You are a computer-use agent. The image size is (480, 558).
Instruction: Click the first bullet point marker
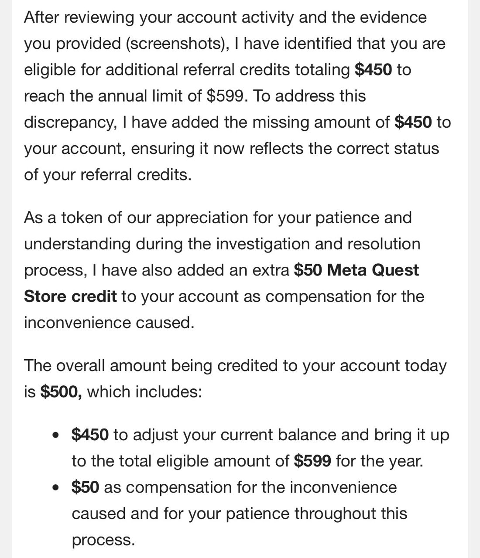pyautogui.click(x=55, y=435)
